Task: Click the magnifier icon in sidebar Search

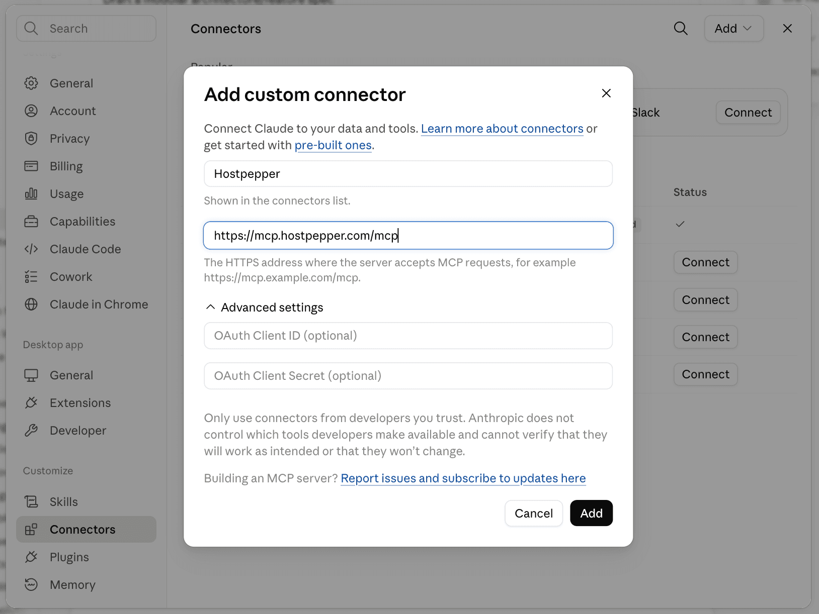Action: pos(31,29)
